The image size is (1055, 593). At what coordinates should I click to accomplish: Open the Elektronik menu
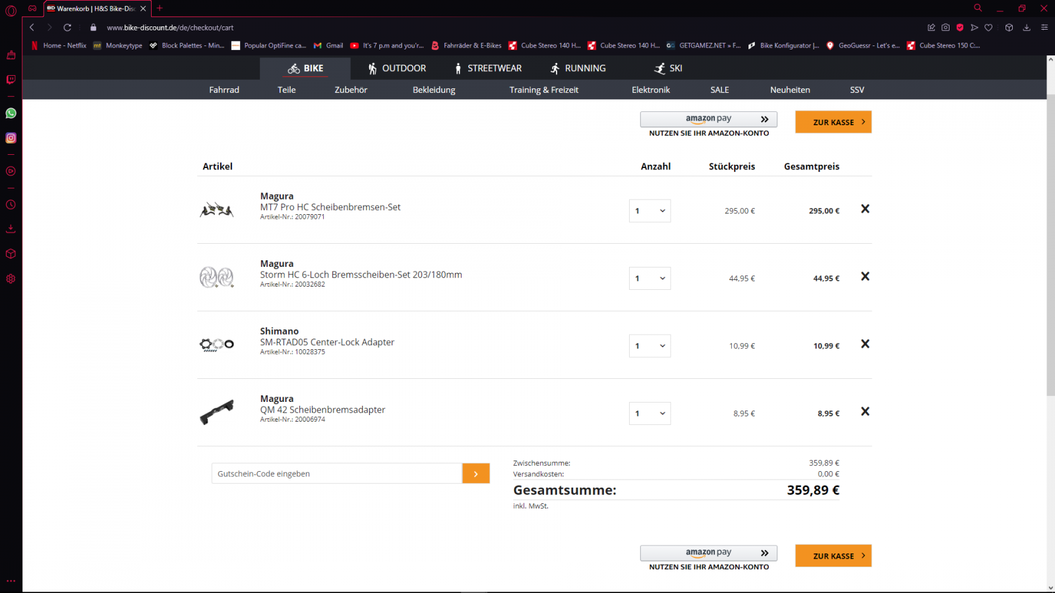pos(651,90)
